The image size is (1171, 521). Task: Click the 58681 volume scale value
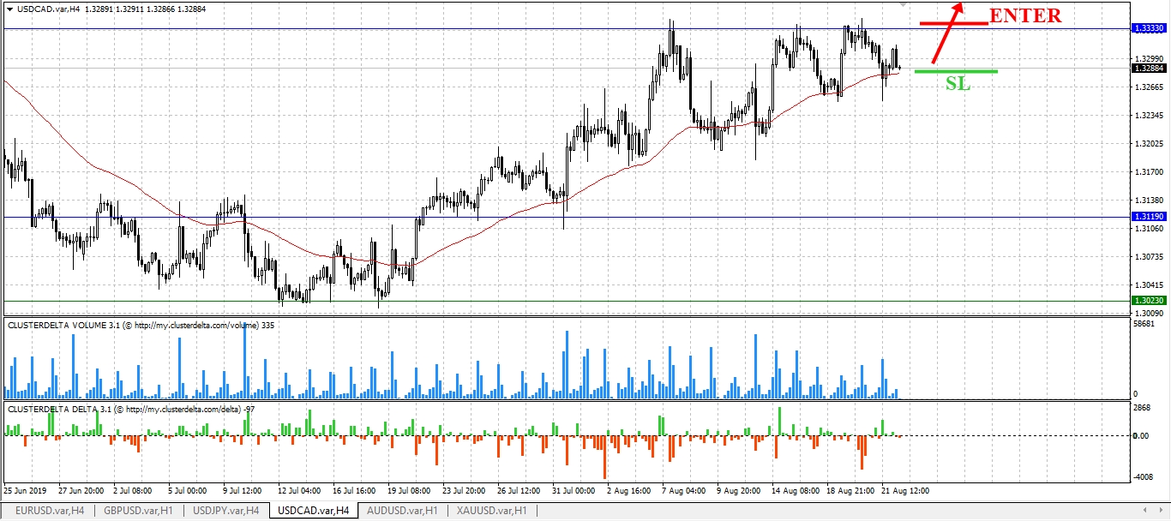coord(1145,326)
